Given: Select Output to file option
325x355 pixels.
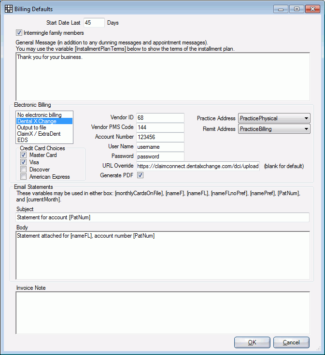Looking at the screenshot, I should [44, 128].
